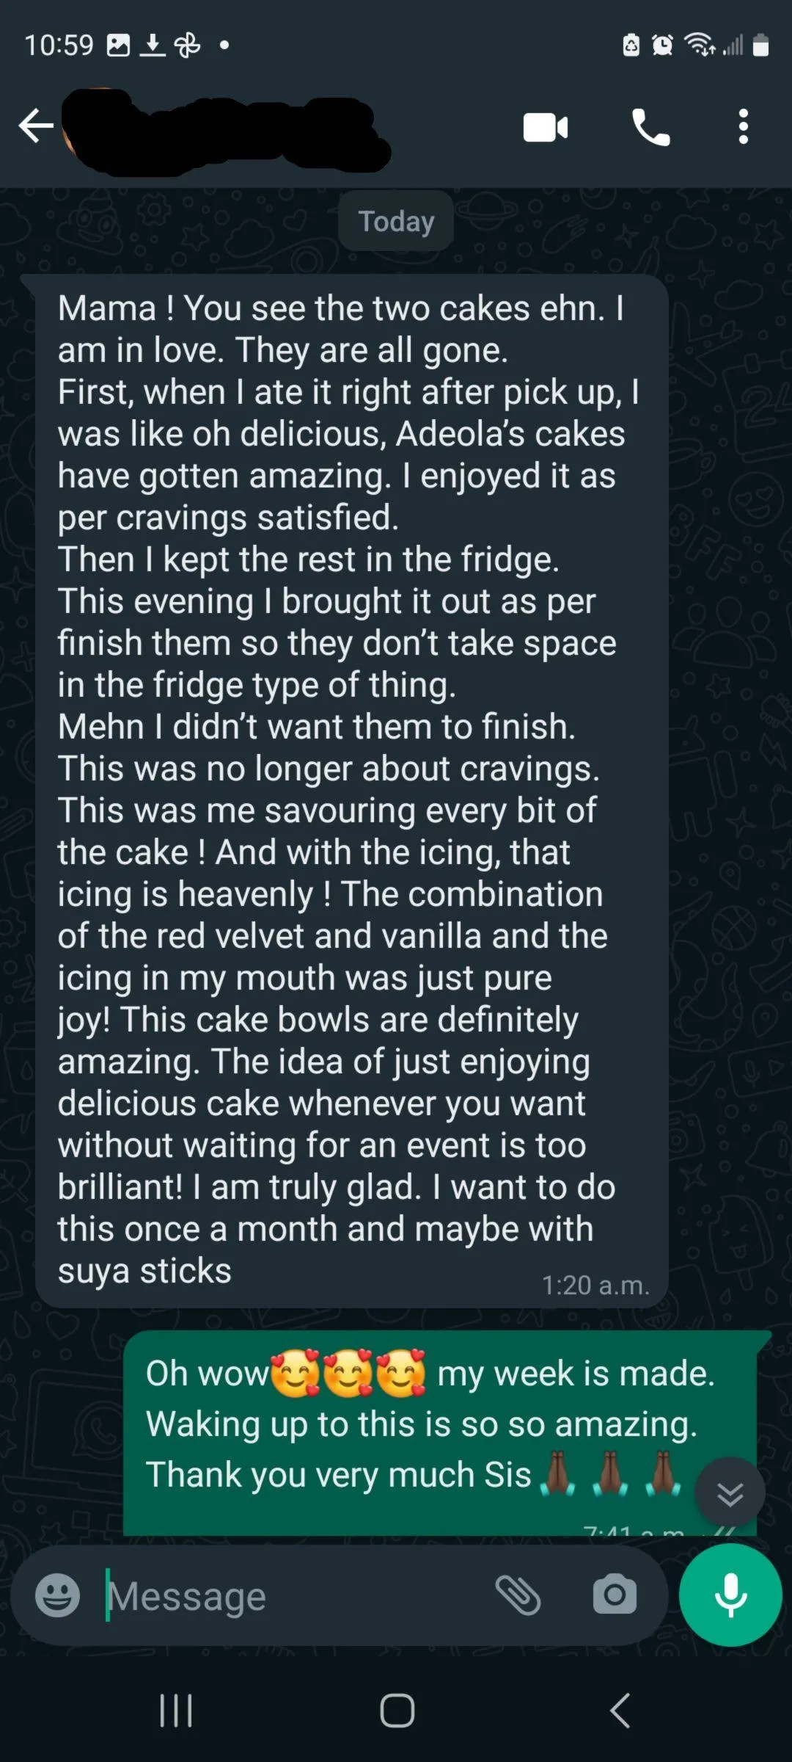
Task: Tap the alarm icon in status bar
Action: tap(663, 46)
